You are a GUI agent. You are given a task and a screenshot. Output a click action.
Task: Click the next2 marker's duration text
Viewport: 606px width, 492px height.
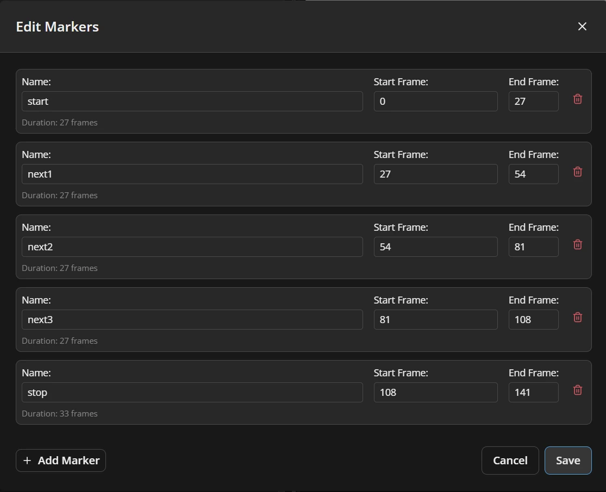coord(60,268)
